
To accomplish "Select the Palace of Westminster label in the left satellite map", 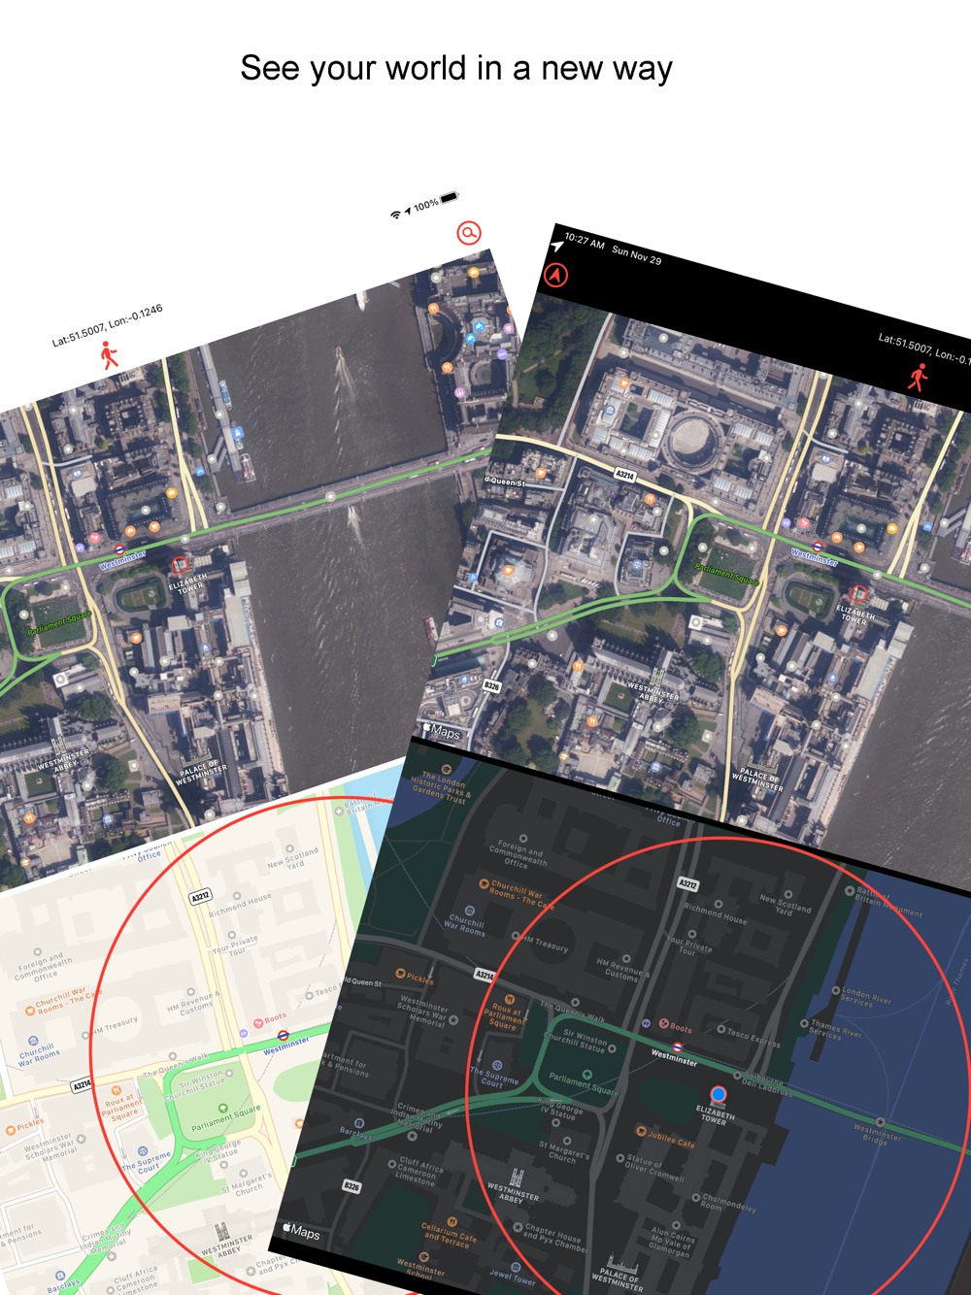I will pyautogui.click(x=202, y=774).
